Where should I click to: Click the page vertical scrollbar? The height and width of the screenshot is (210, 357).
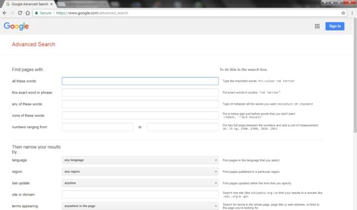pyautogui.click(x=355, y=75)
